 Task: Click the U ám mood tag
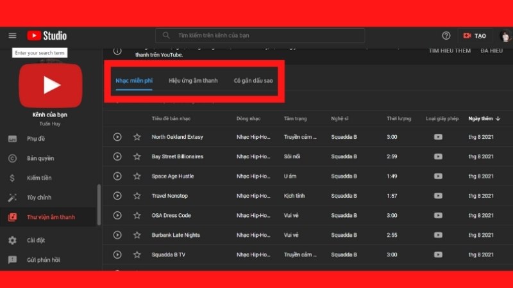290,176
